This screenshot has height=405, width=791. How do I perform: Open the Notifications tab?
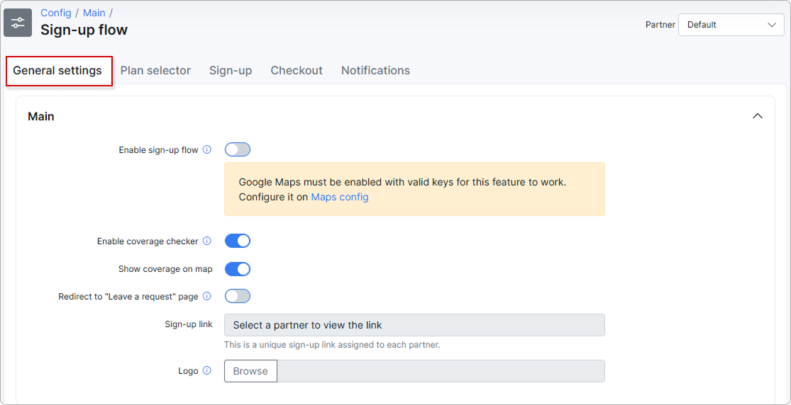point(375,71)
